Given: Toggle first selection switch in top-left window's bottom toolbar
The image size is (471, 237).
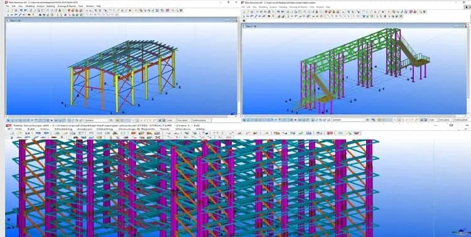Looking at the screenshot, I should (8, 120).
